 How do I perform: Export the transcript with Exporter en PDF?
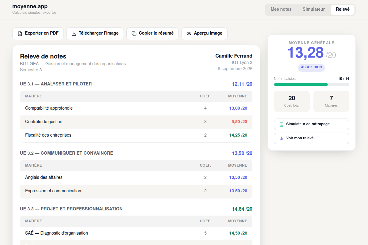pyautogui.click(x=38, y=34)
